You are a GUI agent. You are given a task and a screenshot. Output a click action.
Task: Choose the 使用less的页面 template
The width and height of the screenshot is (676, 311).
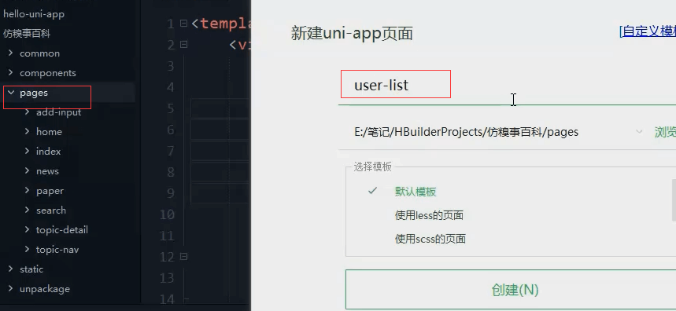[429, 215]
